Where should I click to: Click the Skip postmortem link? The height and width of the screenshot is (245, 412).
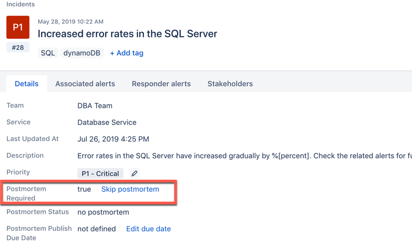click(130, 189)
